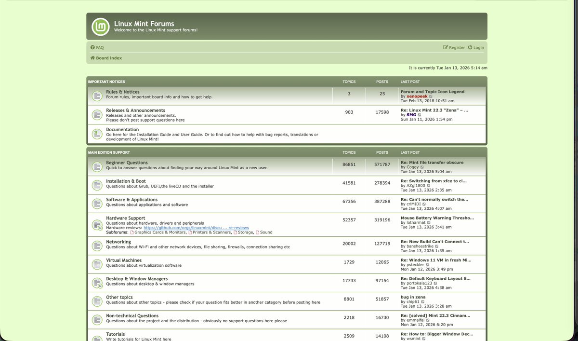Image resolution: width=578 pixels, height=341 pixels.
Task: View xenopeek's user profile
Action: tap(417, 96)
